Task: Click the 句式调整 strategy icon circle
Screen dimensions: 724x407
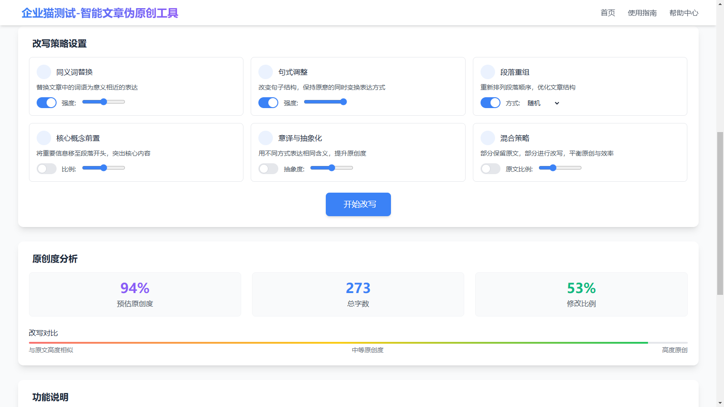Action: coord(266,72)
